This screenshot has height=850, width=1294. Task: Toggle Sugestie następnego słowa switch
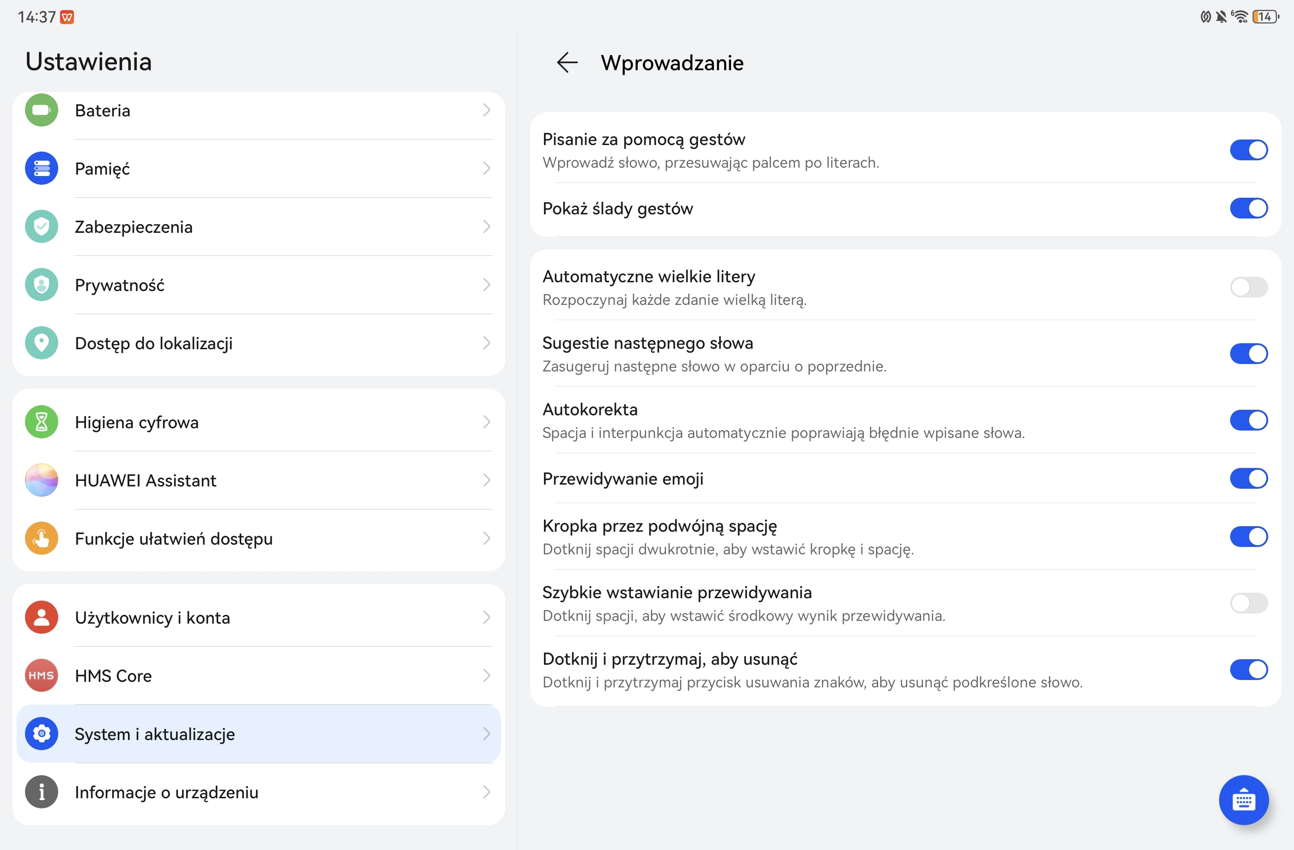pyautogui.click(x=1249, y=354)
